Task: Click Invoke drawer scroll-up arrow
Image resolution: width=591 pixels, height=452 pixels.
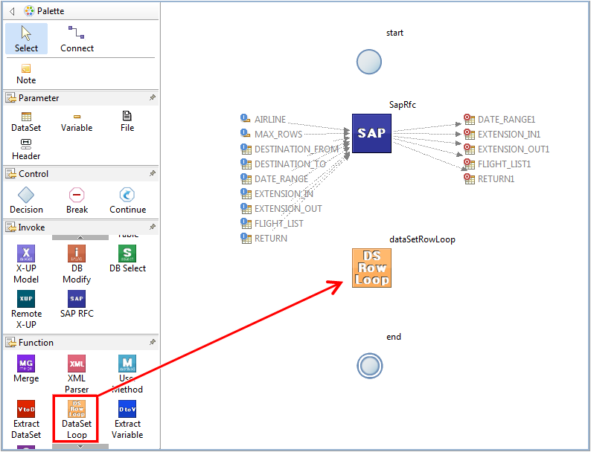Action: [x=80, y=237]
